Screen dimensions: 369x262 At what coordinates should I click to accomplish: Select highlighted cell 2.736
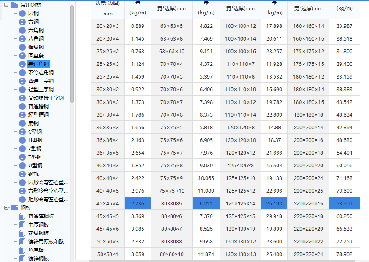point(138,203)
